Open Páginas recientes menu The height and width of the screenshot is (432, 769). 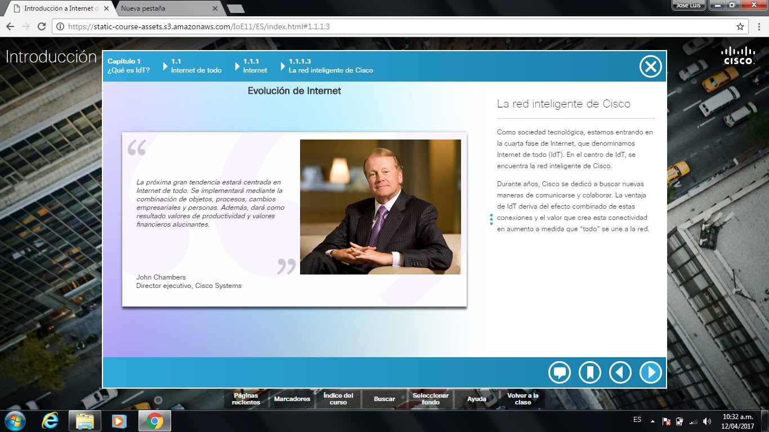[x=246, y=399]
